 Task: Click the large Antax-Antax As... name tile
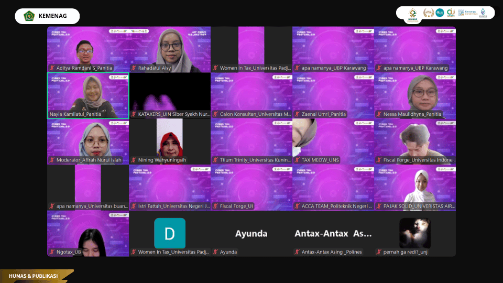pyautogui.click(x=333, y=234)
